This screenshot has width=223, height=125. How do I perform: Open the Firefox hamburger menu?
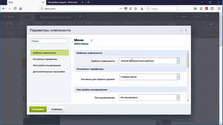(219, 8)
